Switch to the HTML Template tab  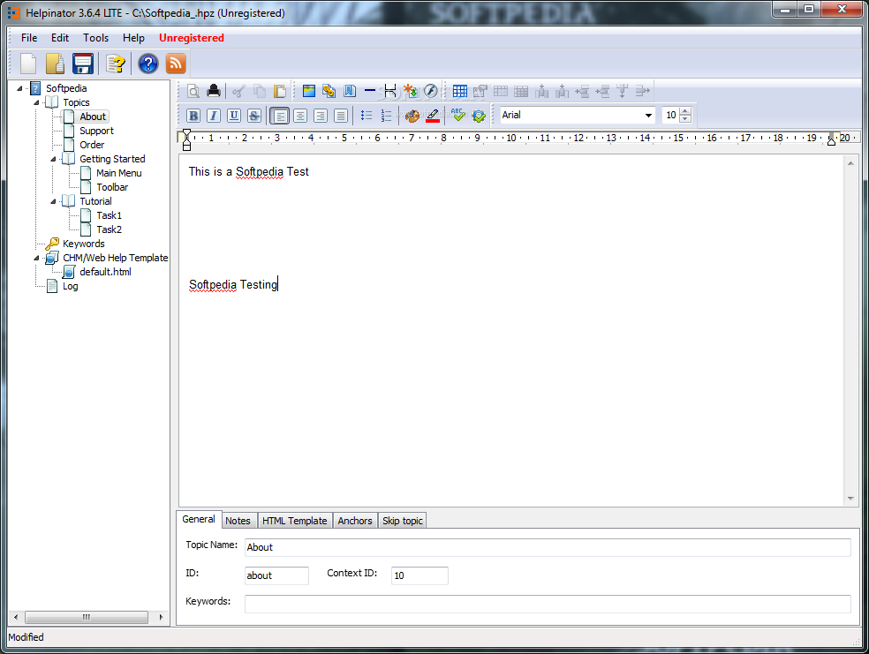[295, 521]
